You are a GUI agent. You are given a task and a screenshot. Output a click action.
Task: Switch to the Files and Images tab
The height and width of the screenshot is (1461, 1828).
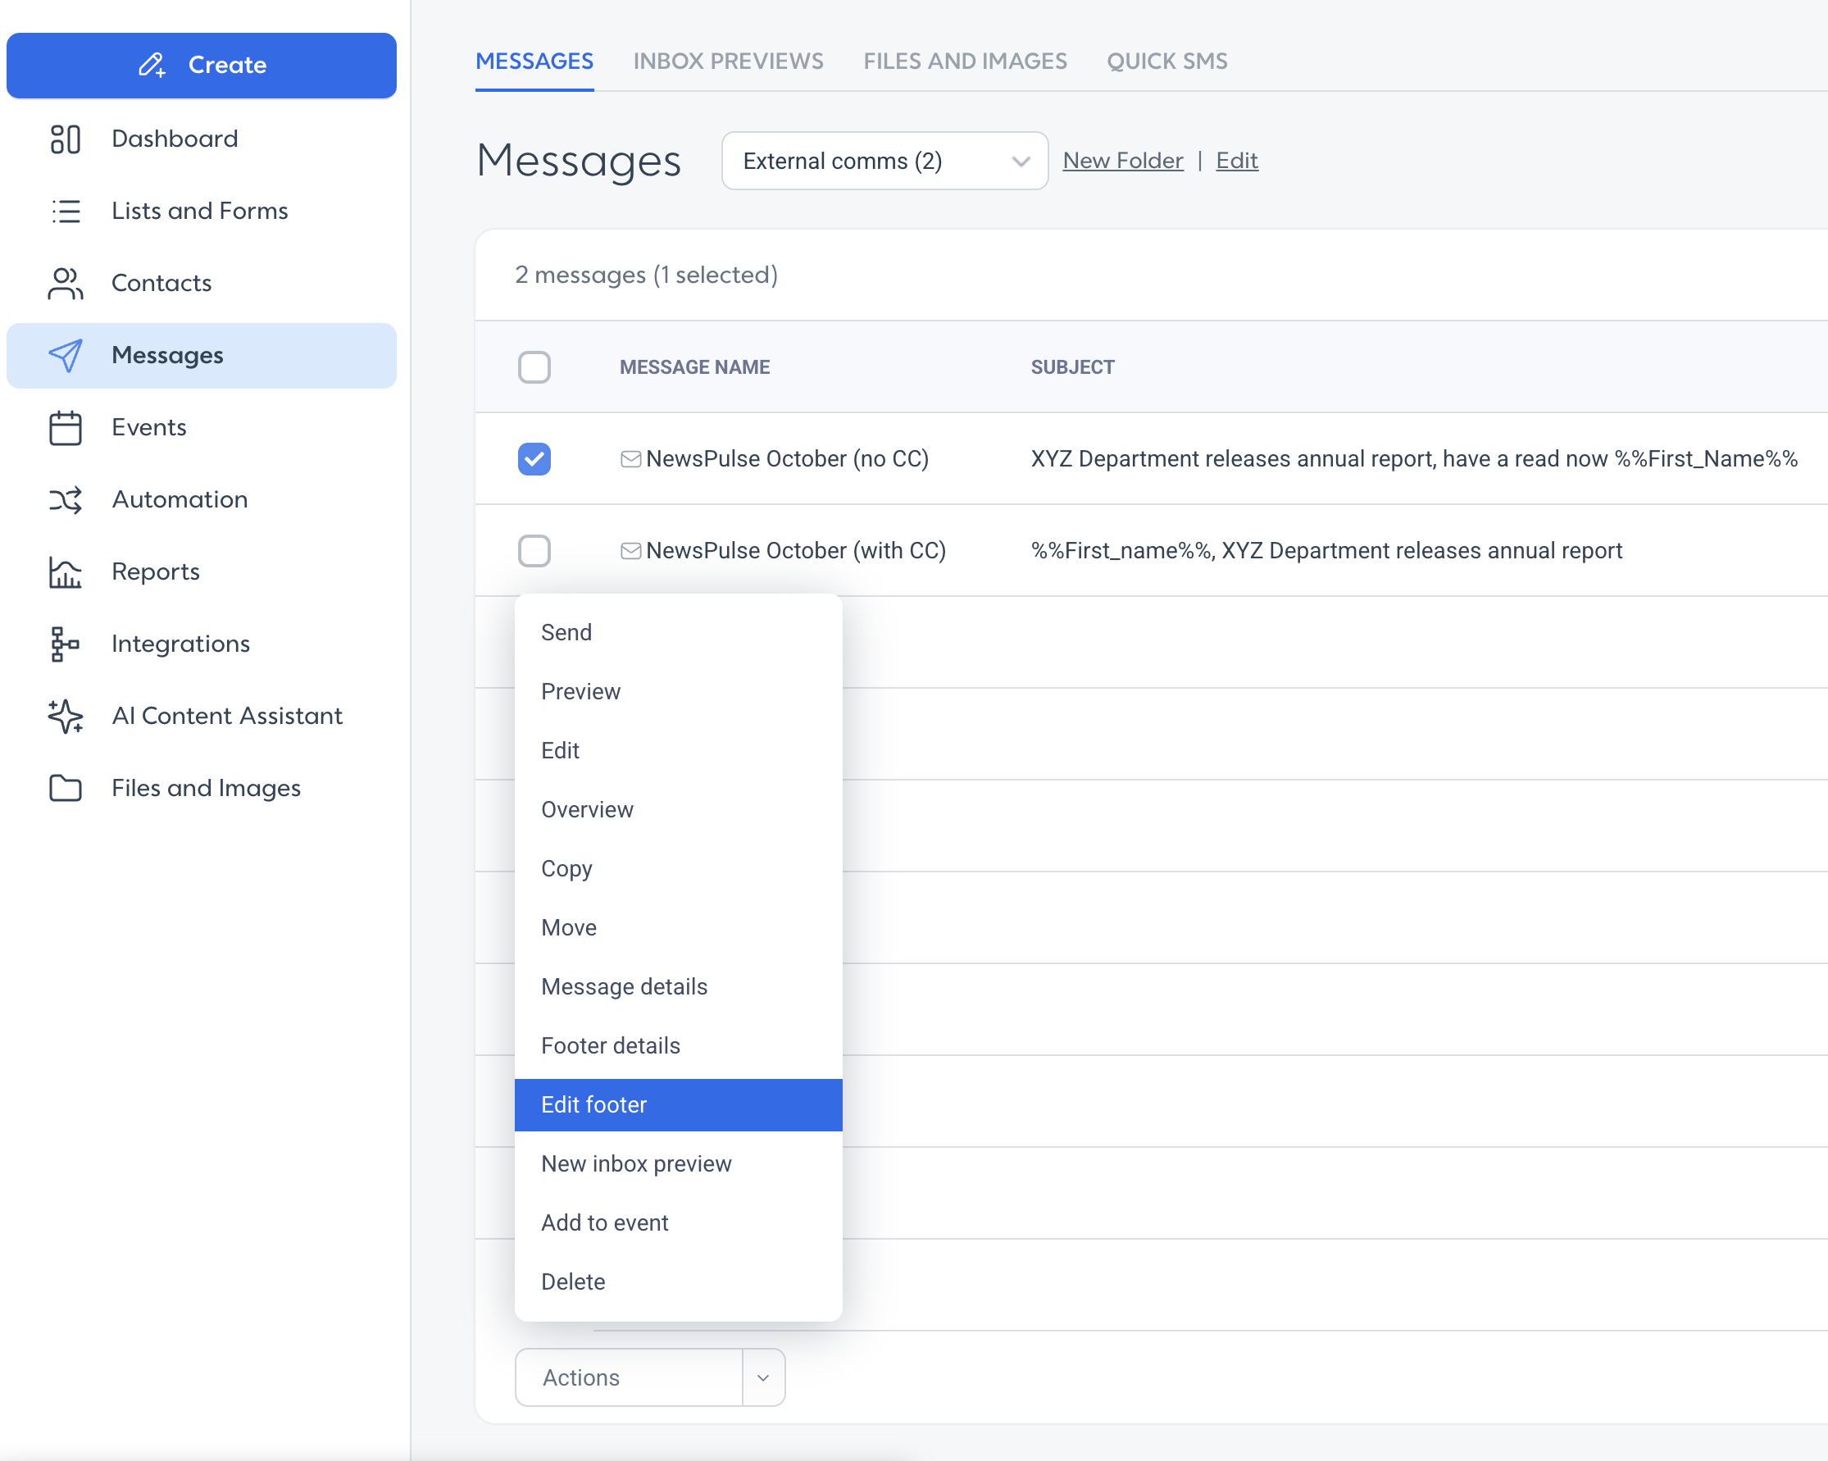click(965, 61)
